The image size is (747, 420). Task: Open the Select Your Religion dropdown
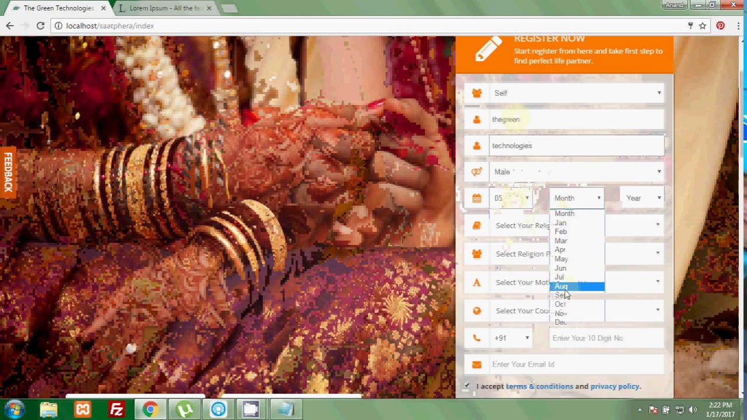[x=577, y=225]
